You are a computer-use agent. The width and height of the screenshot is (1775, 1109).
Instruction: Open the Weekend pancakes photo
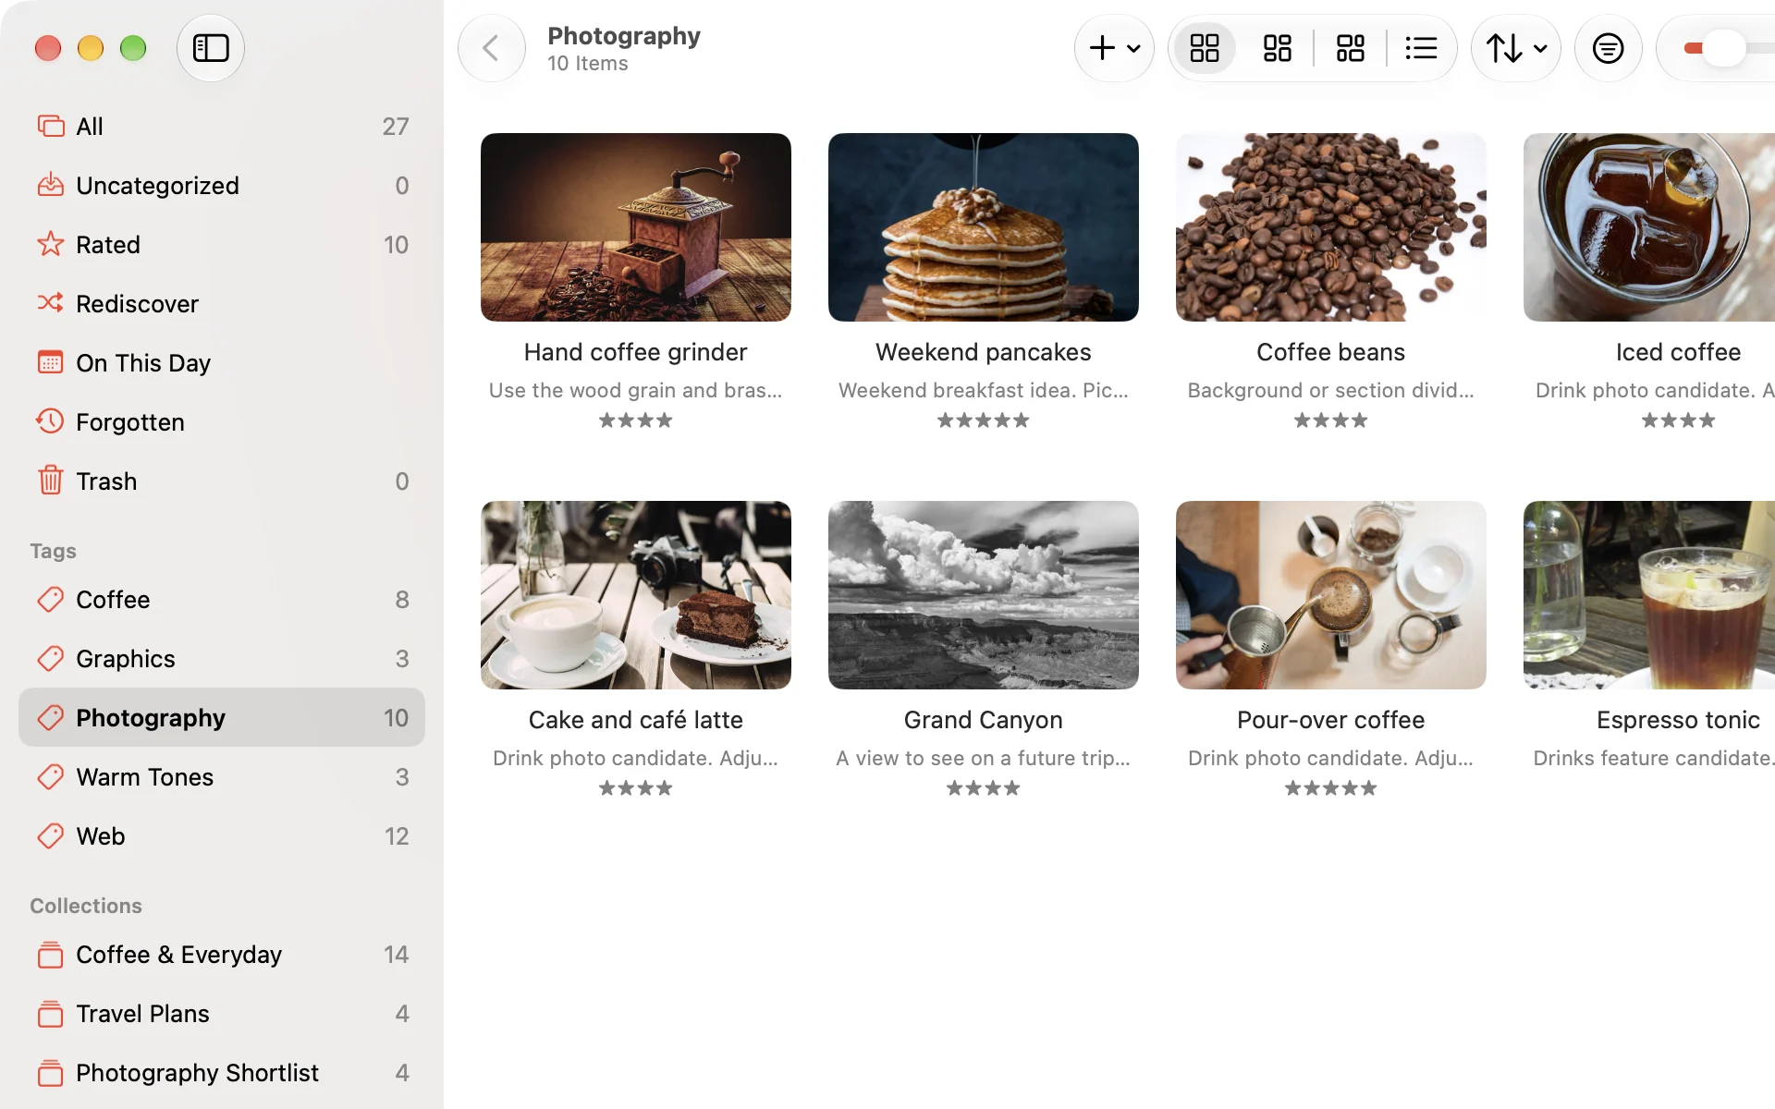(x=984, y=227)
